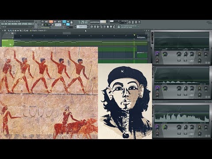Open first small selector under top limiter knobs
The width and height of the screenshot is (212, 159).
[x=179, y=61]
